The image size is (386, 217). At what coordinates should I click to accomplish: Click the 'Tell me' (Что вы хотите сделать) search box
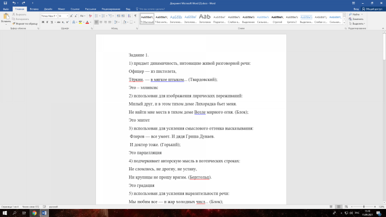click(150, 9)
